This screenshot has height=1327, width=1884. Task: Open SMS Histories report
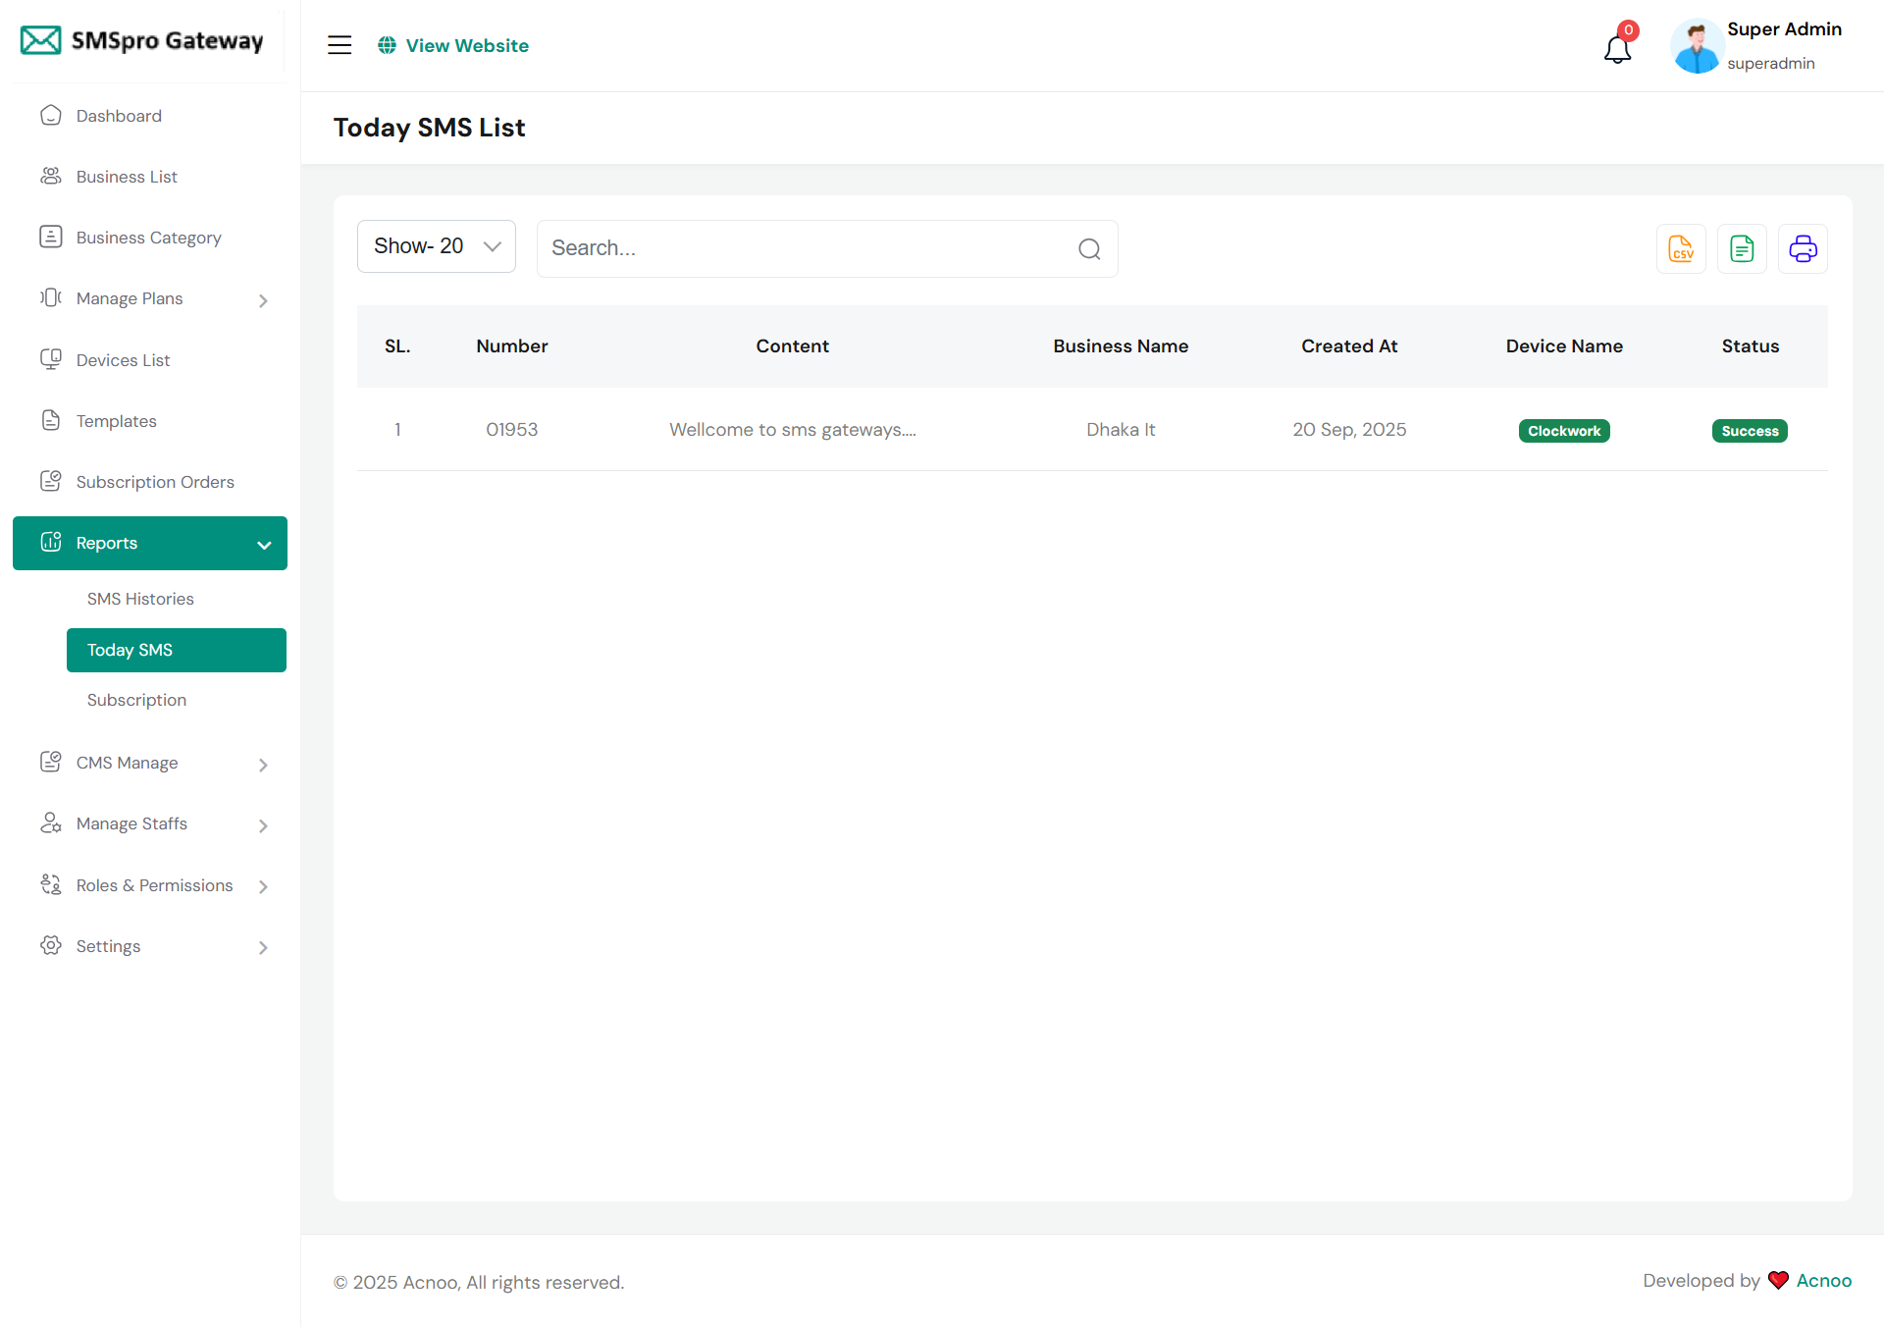pos(140,599)
